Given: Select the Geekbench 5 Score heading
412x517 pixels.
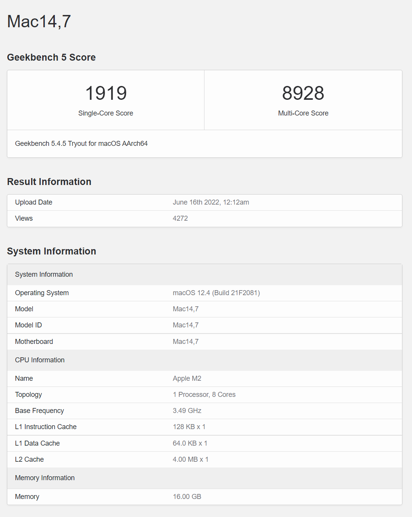Looking at the screenshot, I should [51, 57].
